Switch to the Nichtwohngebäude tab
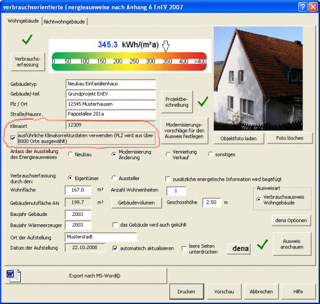This screenshot has height=304, width=320. [x=65, y=22]
